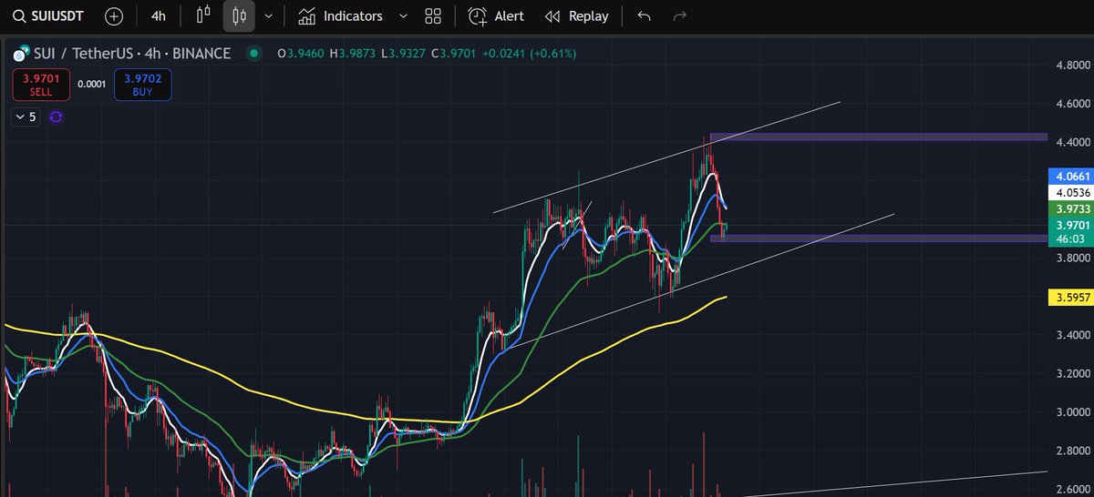
Task: Open symbol search for SUIUSDT
Action: 49,16
